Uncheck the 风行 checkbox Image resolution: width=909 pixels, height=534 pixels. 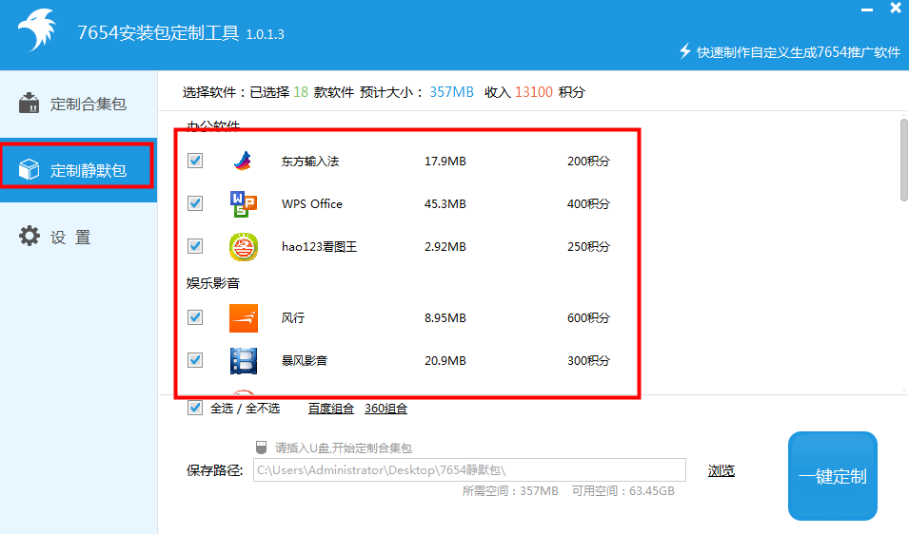(x=195, y=317)
